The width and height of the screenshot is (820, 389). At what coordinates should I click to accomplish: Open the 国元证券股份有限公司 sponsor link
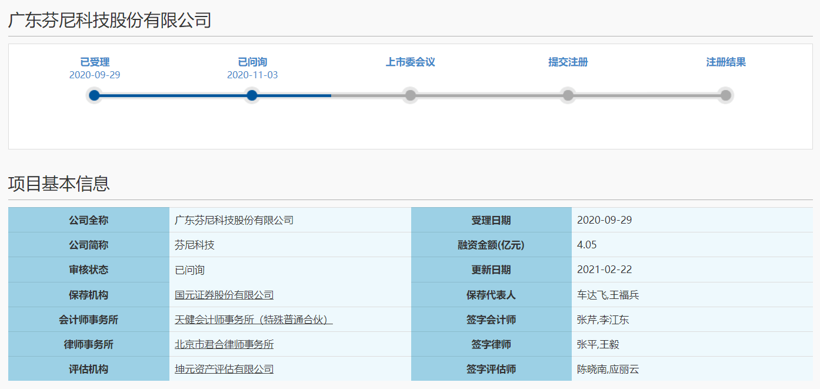pyautogui.click(x=224, y=295)
